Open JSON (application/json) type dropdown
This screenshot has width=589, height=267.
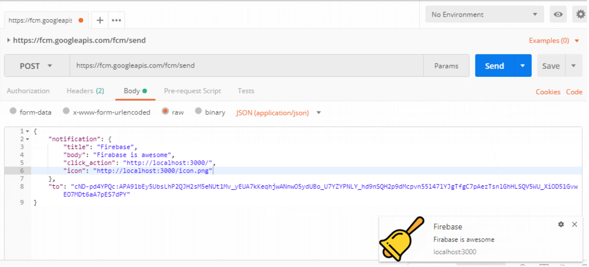[x=278, y=112]
